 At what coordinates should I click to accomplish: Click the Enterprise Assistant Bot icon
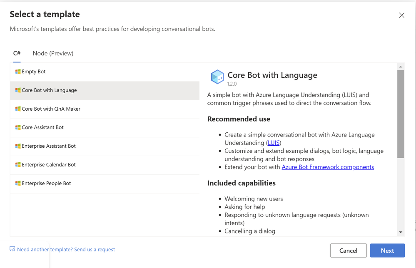[18, 146]
